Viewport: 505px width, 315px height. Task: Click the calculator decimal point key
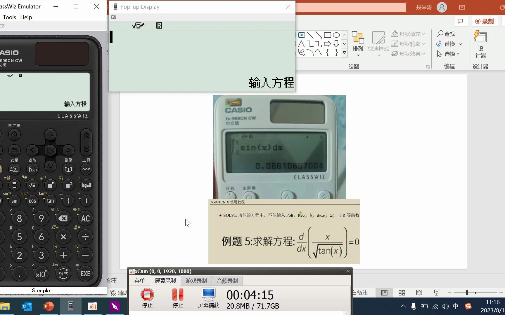[x=19, y=274]
